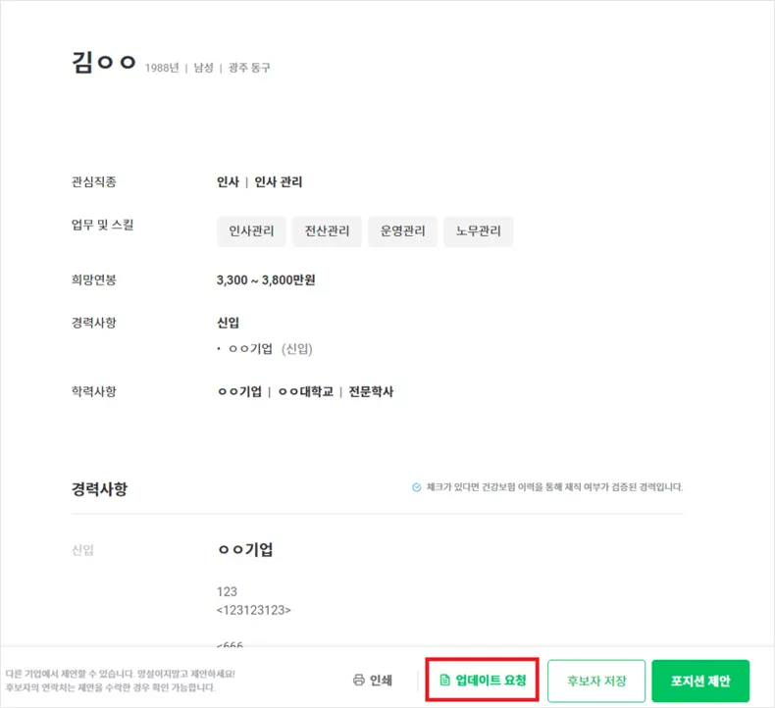Click the 인사 관리 job category text
The width and height of the screenshot is (775, 708).
[x=278, y=181]
